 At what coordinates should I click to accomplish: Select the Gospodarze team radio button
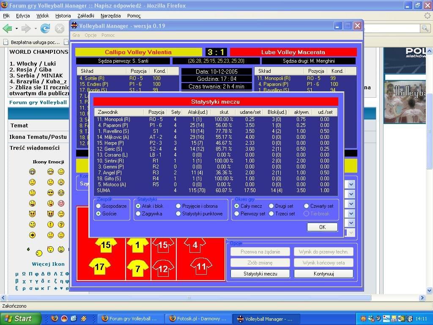coord(99,206)
